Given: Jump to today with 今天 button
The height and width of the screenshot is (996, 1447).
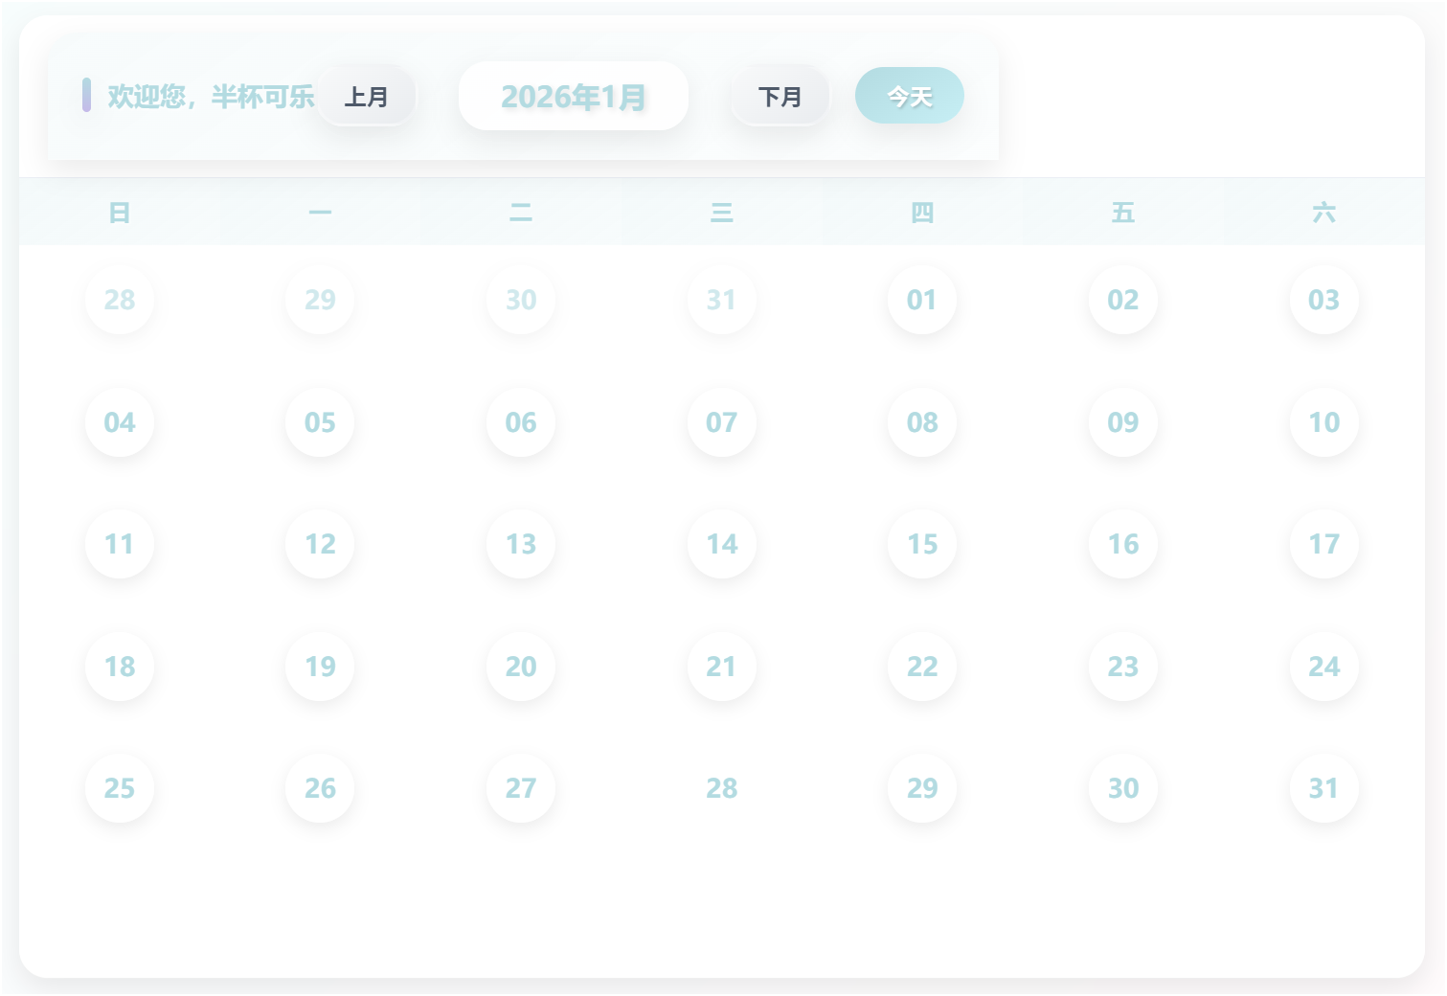Looking at the screenshot, I should click(x=909, y=96).
